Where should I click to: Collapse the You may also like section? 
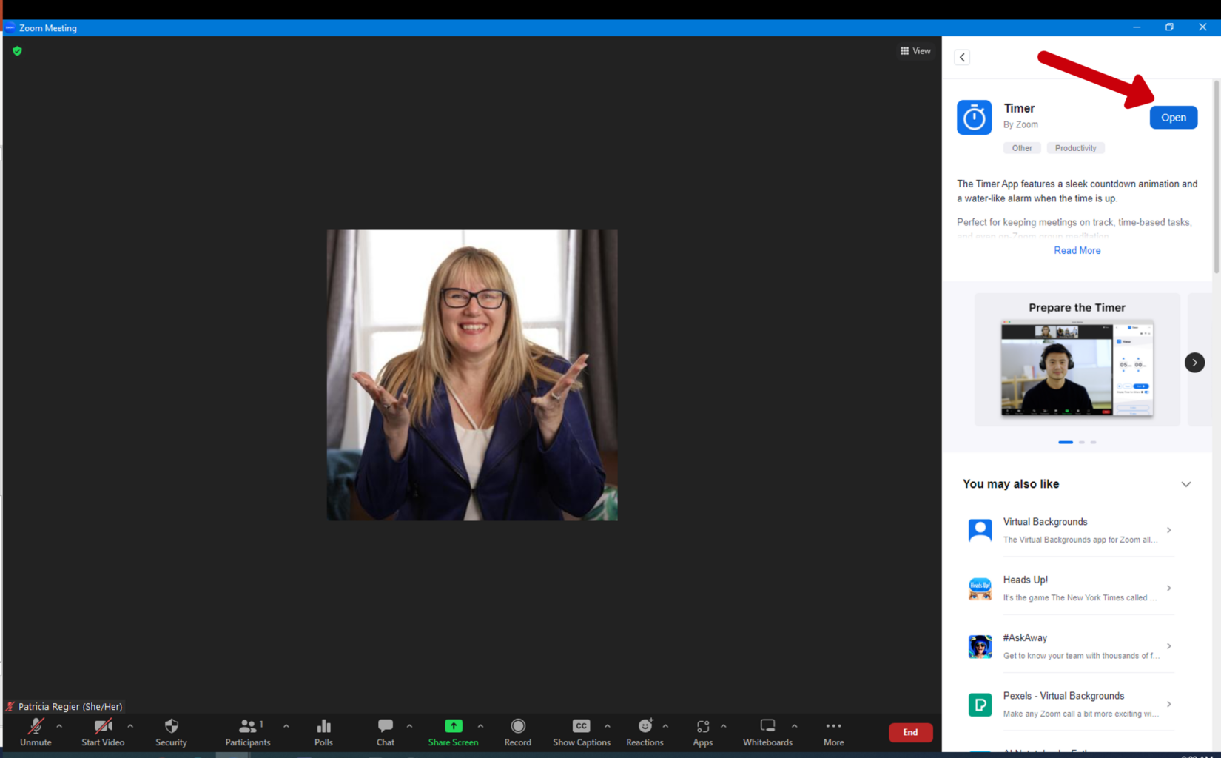(x=1185, y=484)
